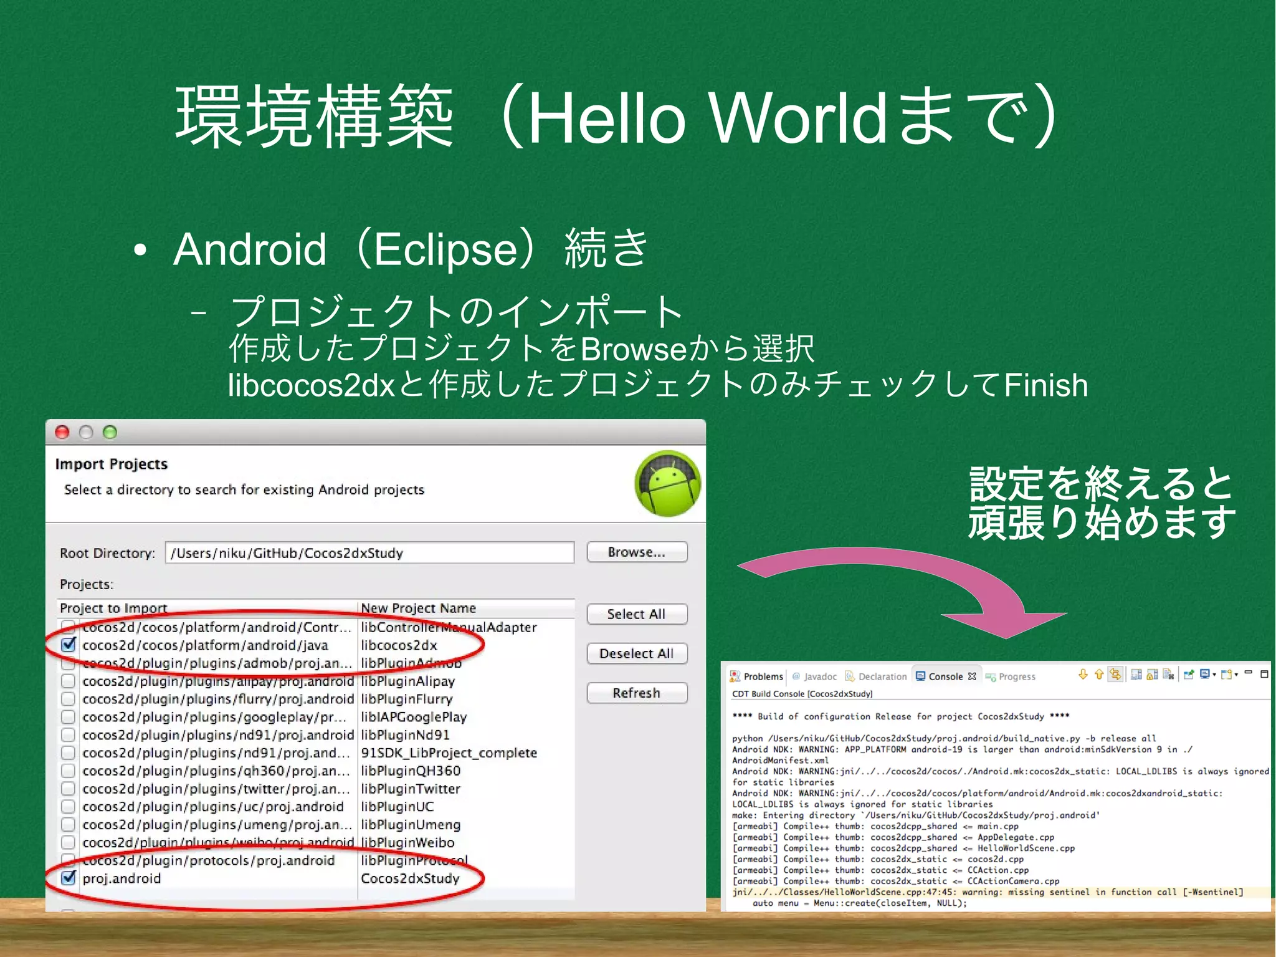Image resolution: width=1276 pixels, height=957 pixels.
Task: Click the Refresh button
Action: [637, 693]
